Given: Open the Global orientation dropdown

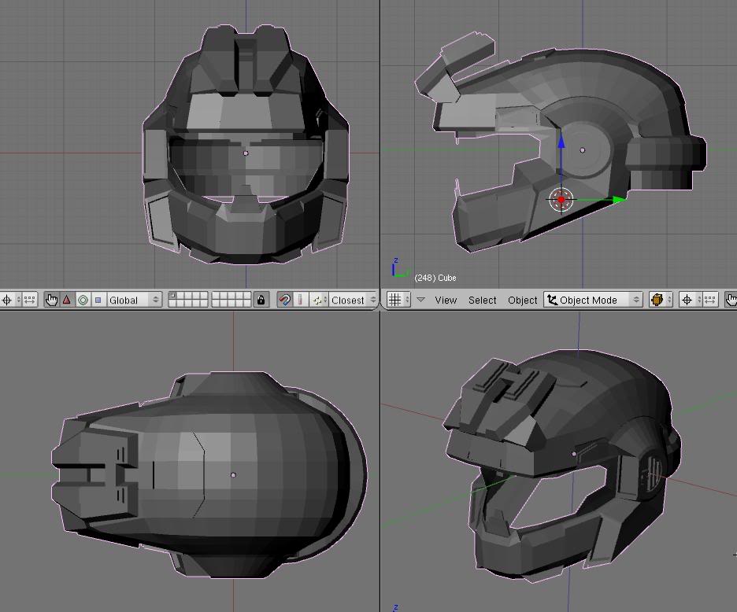Looking at the screenshot, I should pyautogui.click(x=134, y=300).
